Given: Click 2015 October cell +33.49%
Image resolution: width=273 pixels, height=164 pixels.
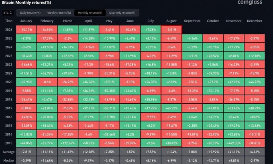Looking at the screenshot, I should coord(213,125).
